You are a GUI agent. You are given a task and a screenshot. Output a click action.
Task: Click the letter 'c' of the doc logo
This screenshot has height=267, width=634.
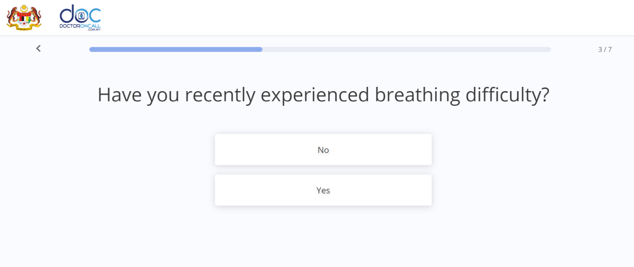click(x=94, y=14)
